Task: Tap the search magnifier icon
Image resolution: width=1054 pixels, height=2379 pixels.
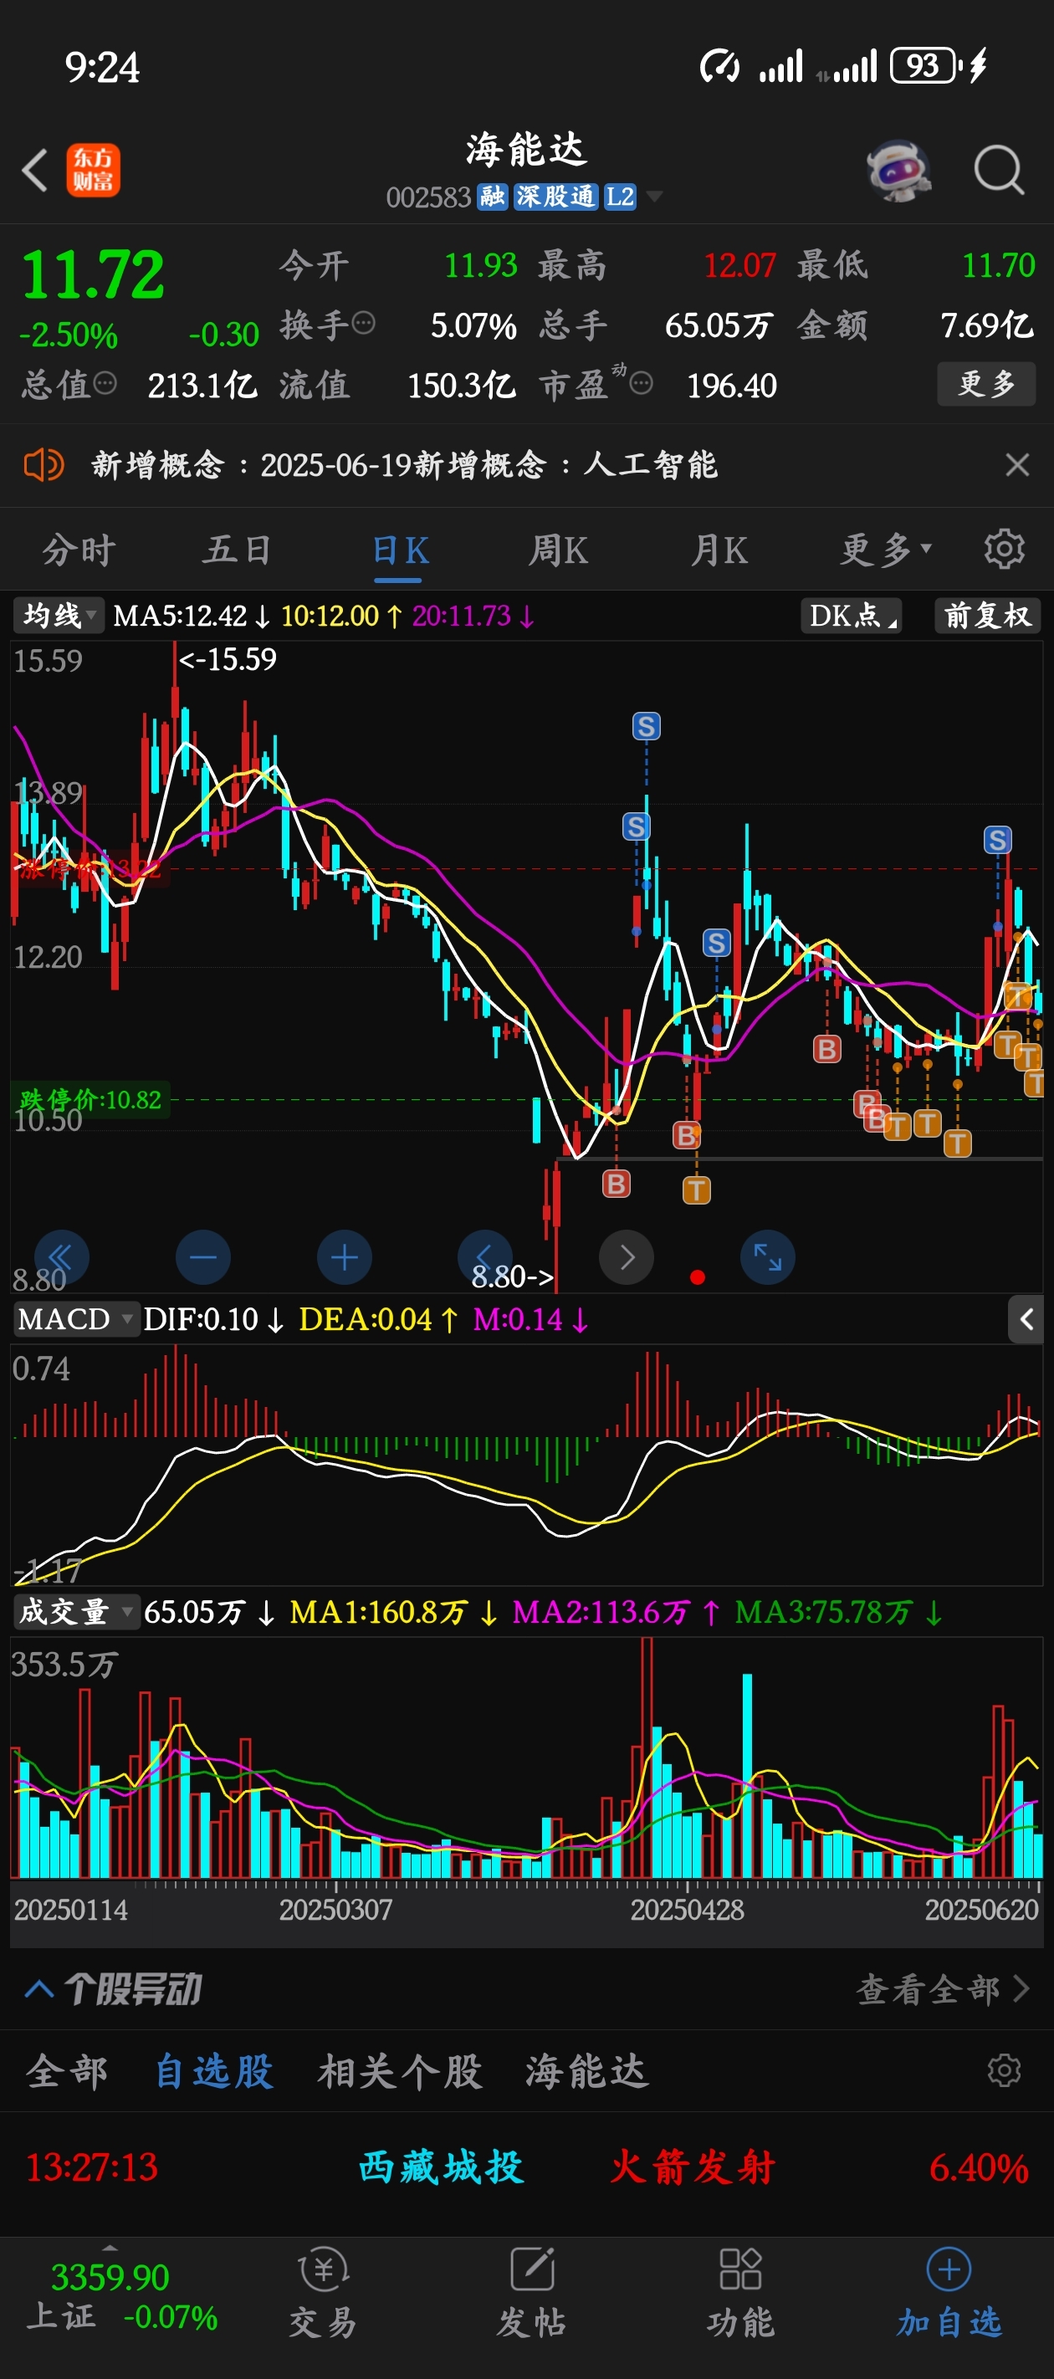Action: point(1000,171)
